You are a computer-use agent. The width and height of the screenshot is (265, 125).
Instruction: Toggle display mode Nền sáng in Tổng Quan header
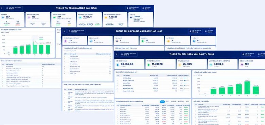coord(132,8)
